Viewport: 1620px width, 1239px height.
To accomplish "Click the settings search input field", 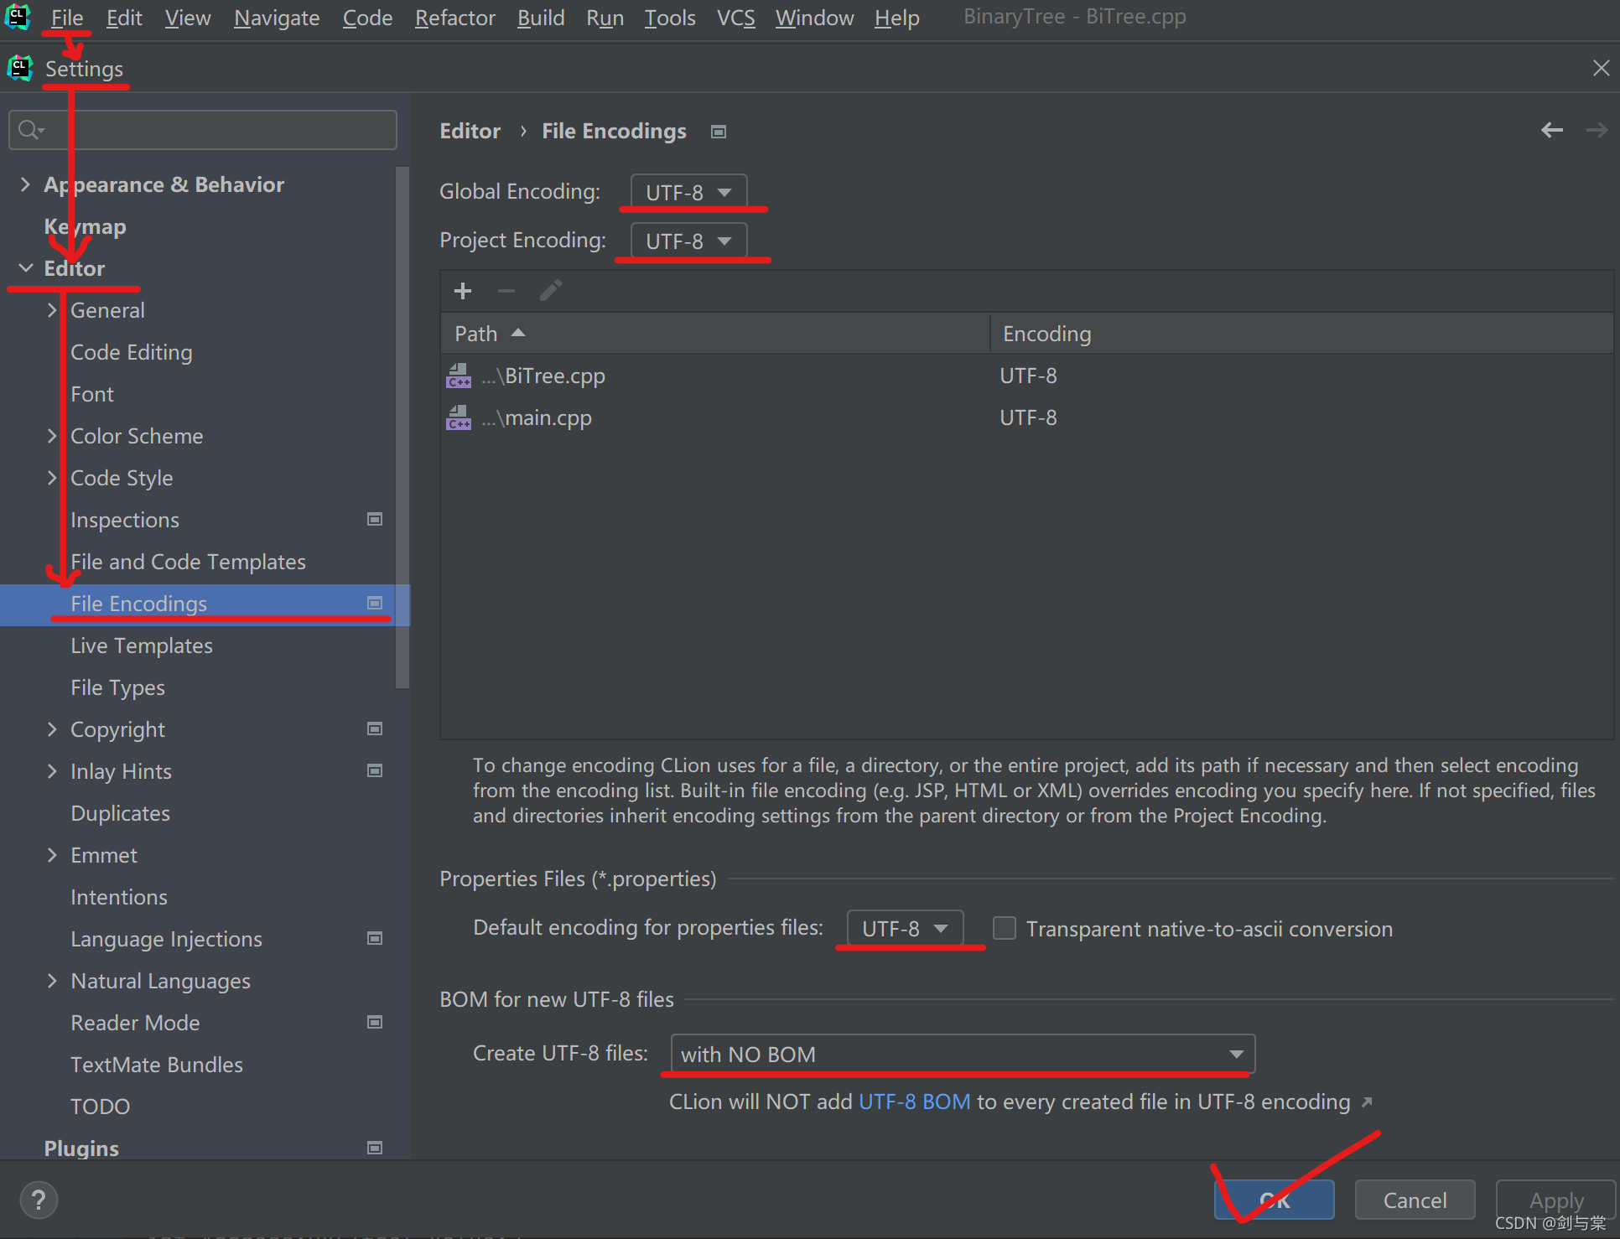I will 203,130.
